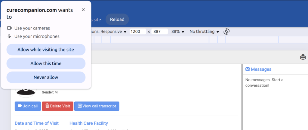Open View call transcript

pos(97,106)
